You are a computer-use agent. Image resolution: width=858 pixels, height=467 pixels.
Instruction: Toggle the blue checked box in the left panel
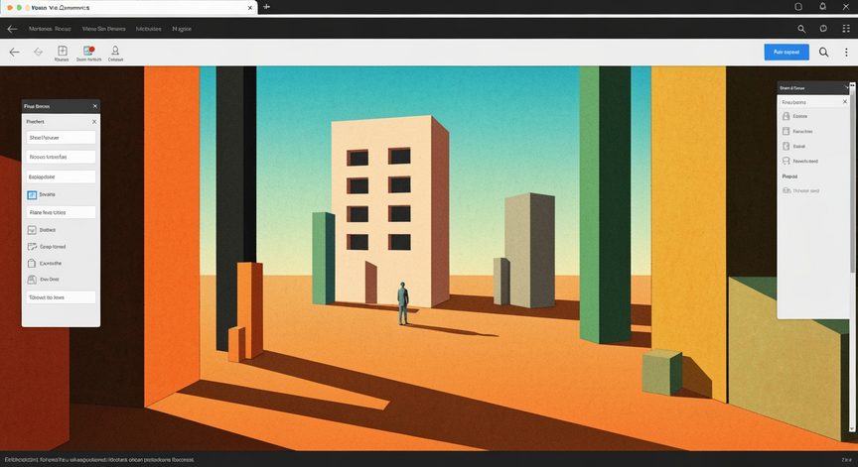(x=32, y=194)
